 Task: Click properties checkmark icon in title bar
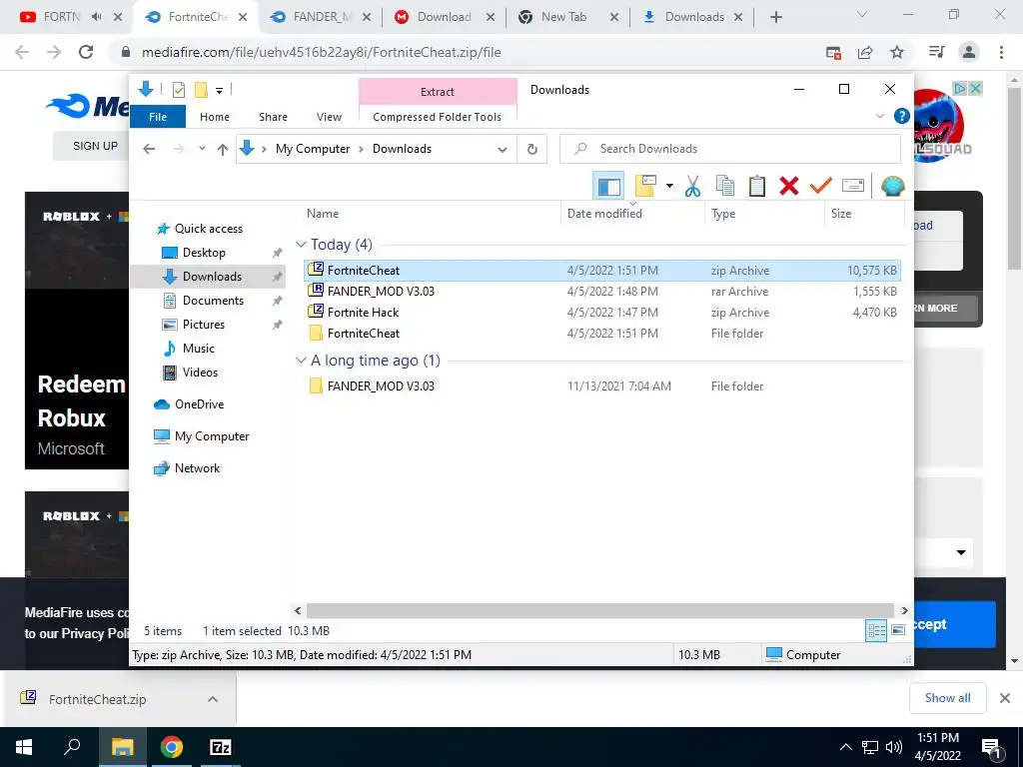[179, 90]
